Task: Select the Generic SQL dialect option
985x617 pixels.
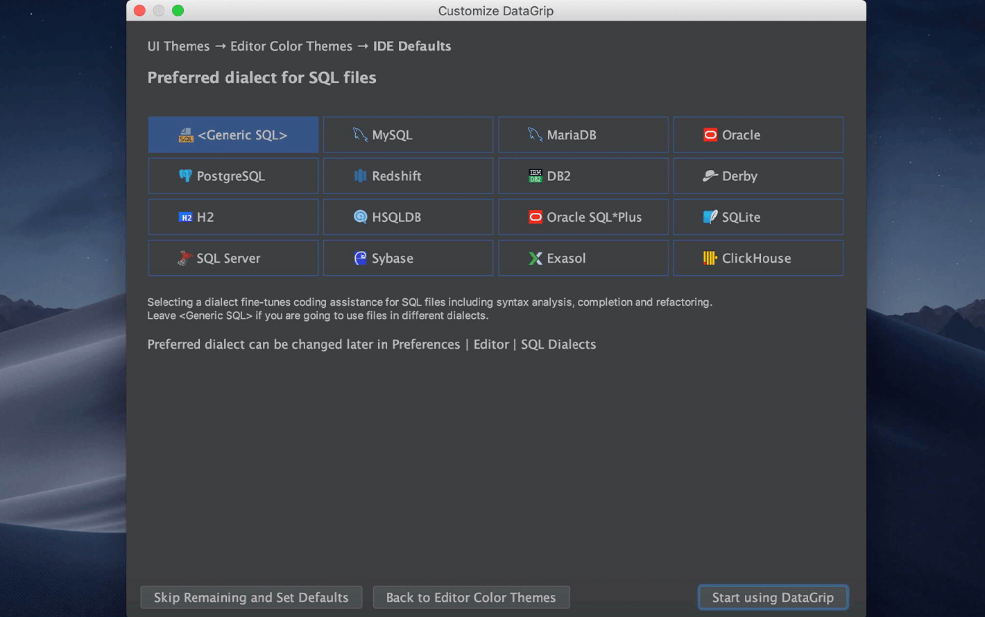Action: tap(233, 134)
